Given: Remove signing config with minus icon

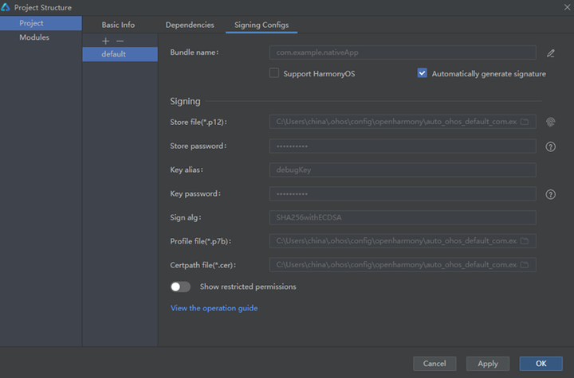Looking at the screenshot, I should pyautogui.click(x=120, y=41).
